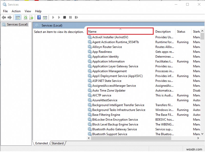Open the View menu

[28, 11]
